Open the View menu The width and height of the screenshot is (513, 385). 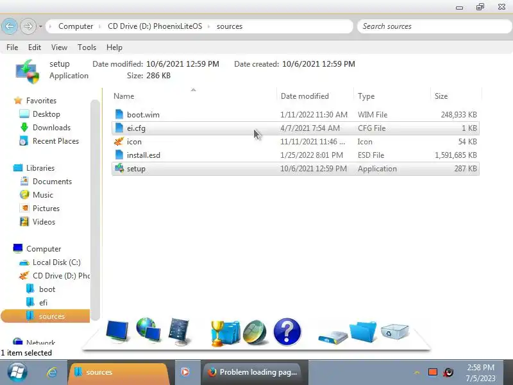(x=59, y=47)
